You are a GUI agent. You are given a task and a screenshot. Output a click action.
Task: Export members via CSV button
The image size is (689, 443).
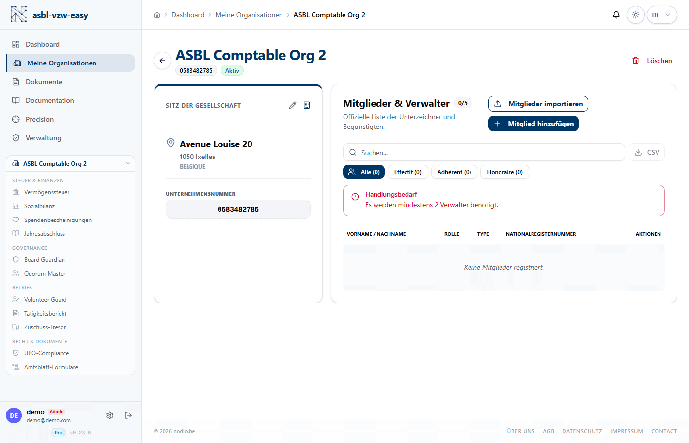click(x=647, y=152)
